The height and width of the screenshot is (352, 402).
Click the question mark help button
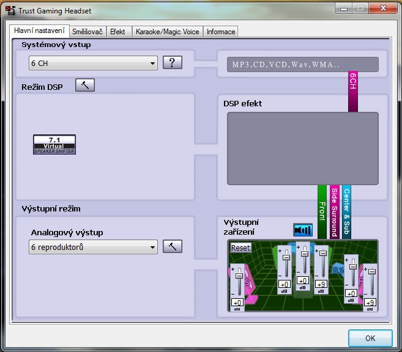click(173, 62)
